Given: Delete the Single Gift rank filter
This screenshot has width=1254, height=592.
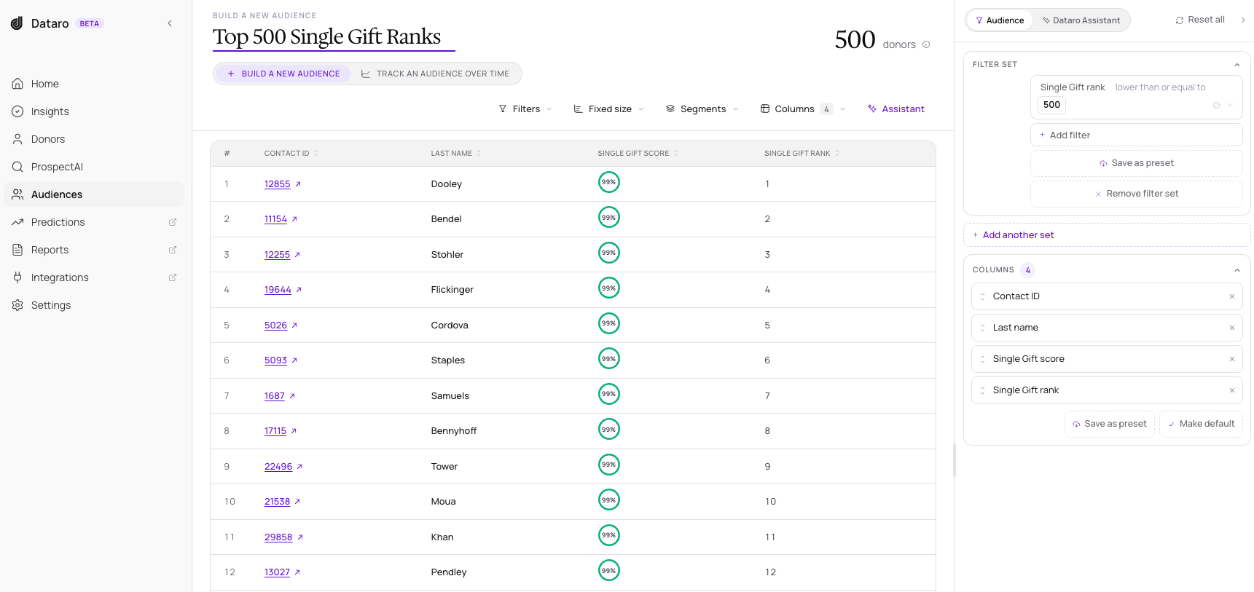Looking at the screenshot, I should 1231,106.
